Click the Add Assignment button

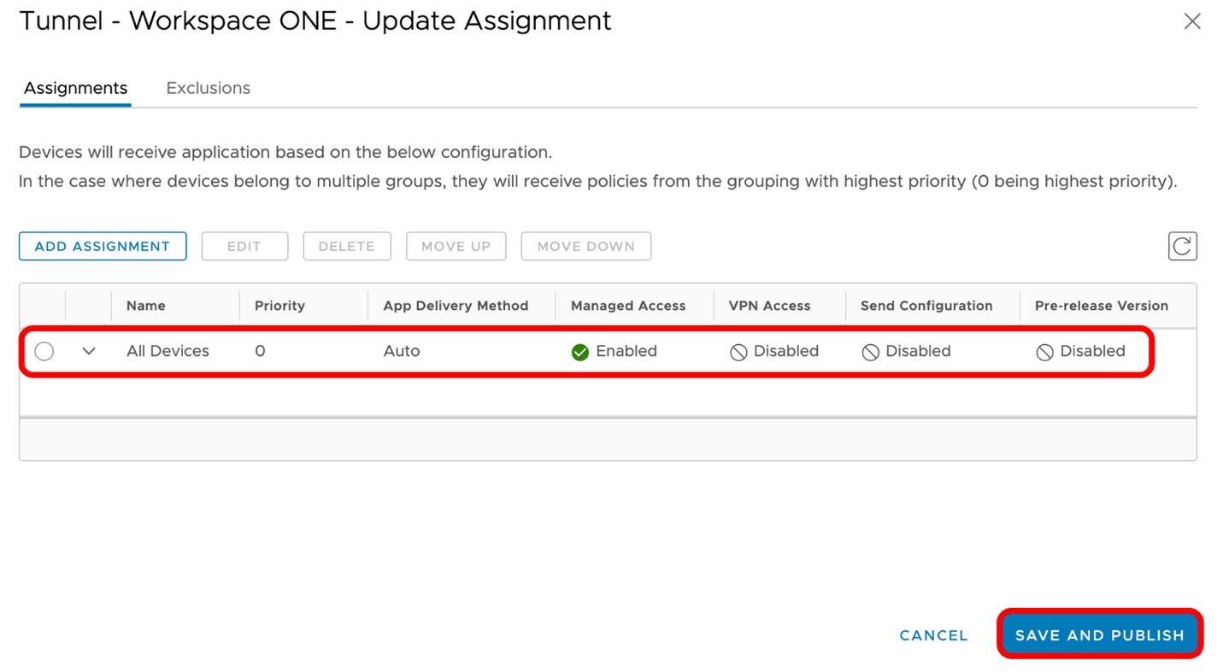(x=103, y=246)
